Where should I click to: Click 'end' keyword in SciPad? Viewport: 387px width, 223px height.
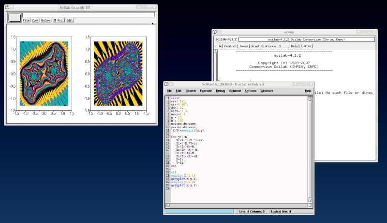point(174,166)
